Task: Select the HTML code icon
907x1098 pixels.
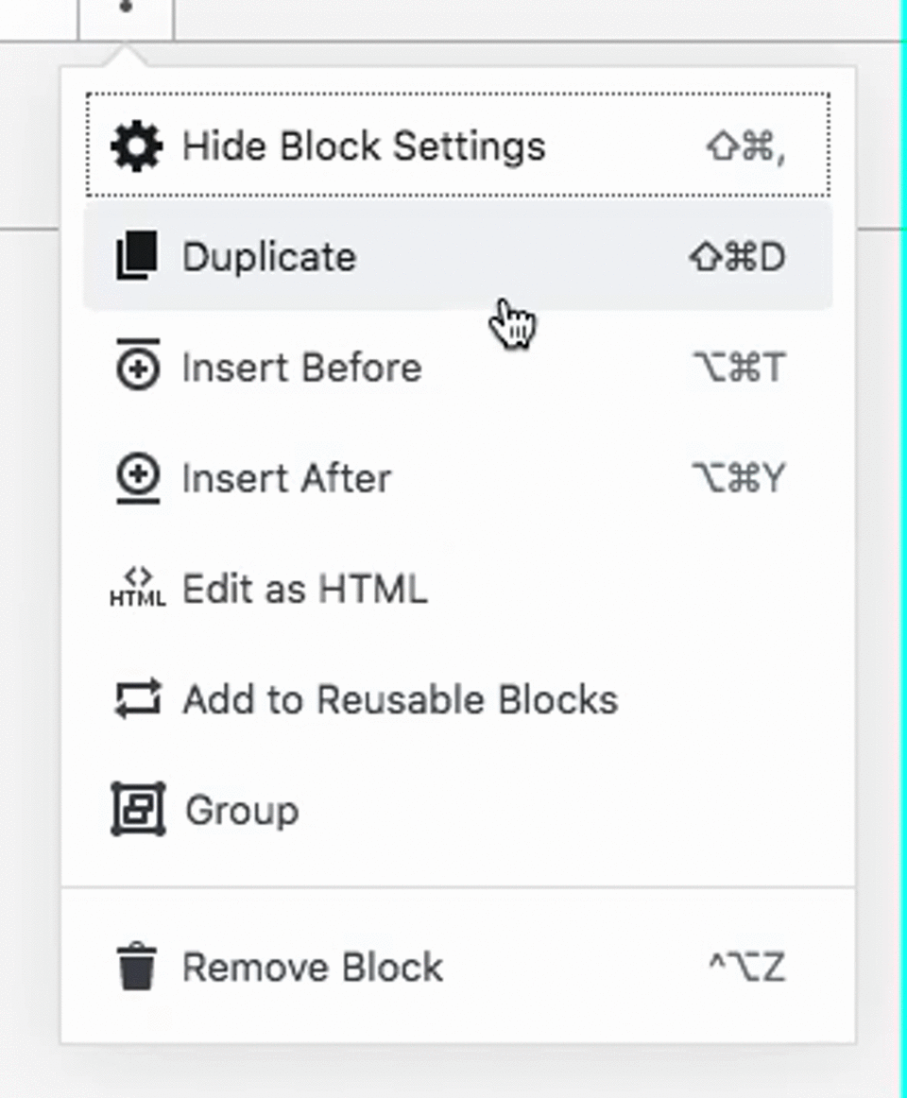Action: point(137,588)
